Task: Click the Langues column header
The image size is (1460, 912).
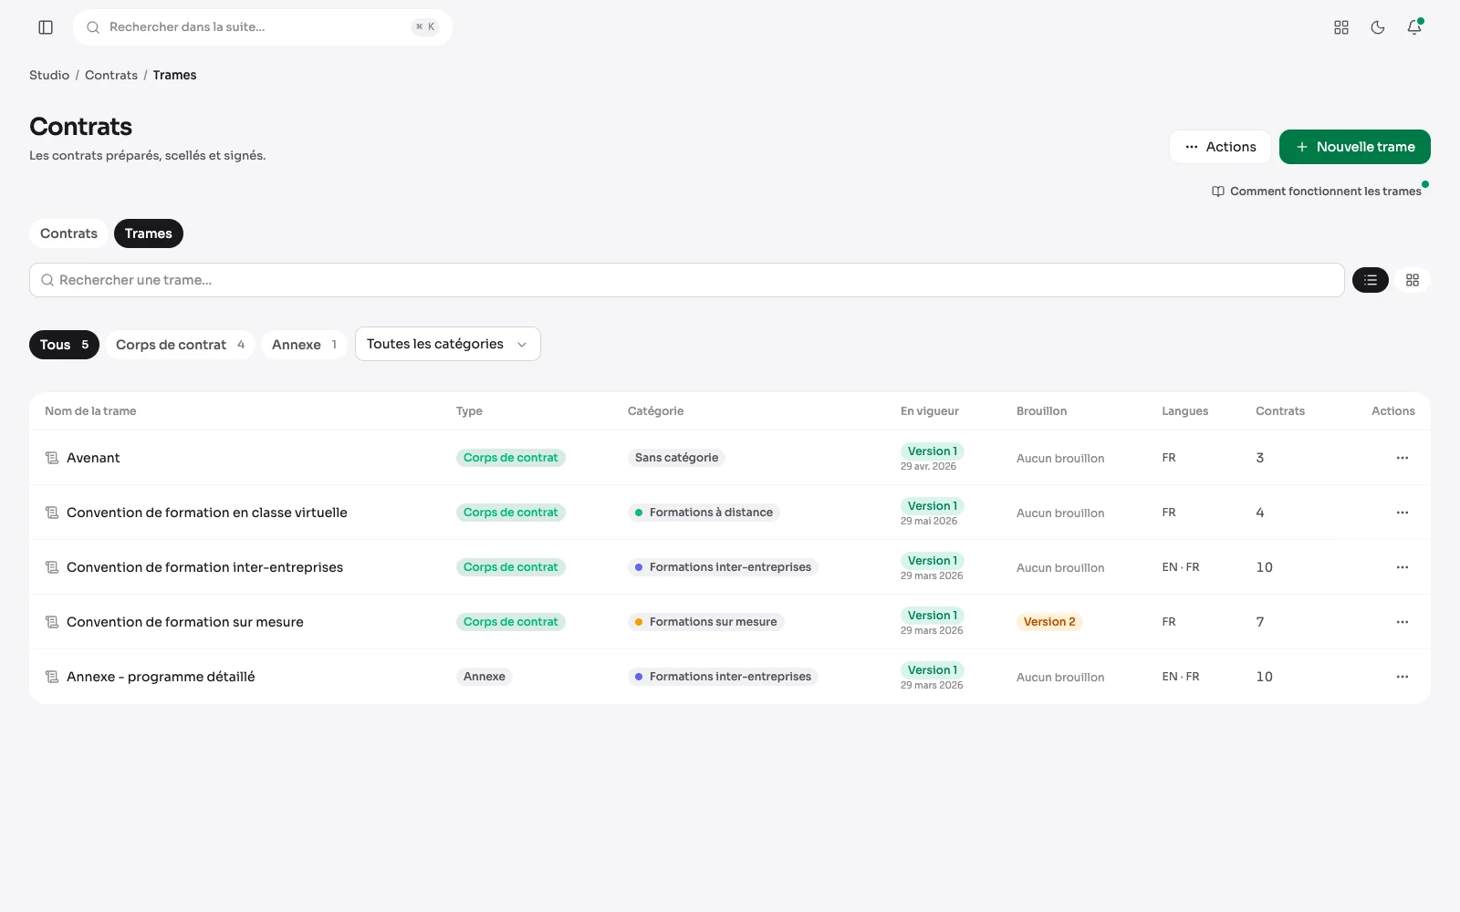Action: point(1185,411)
